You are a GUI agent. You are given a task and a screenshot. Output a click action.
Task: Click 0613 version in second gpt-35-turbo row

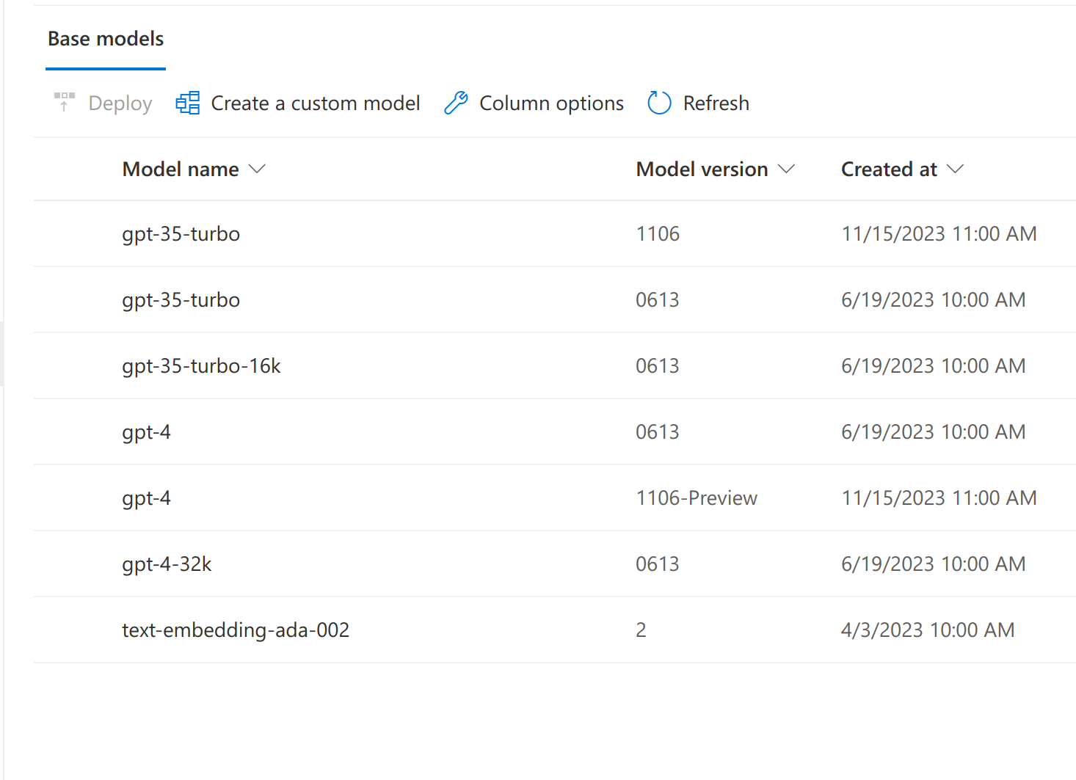(x=658, y=300)
